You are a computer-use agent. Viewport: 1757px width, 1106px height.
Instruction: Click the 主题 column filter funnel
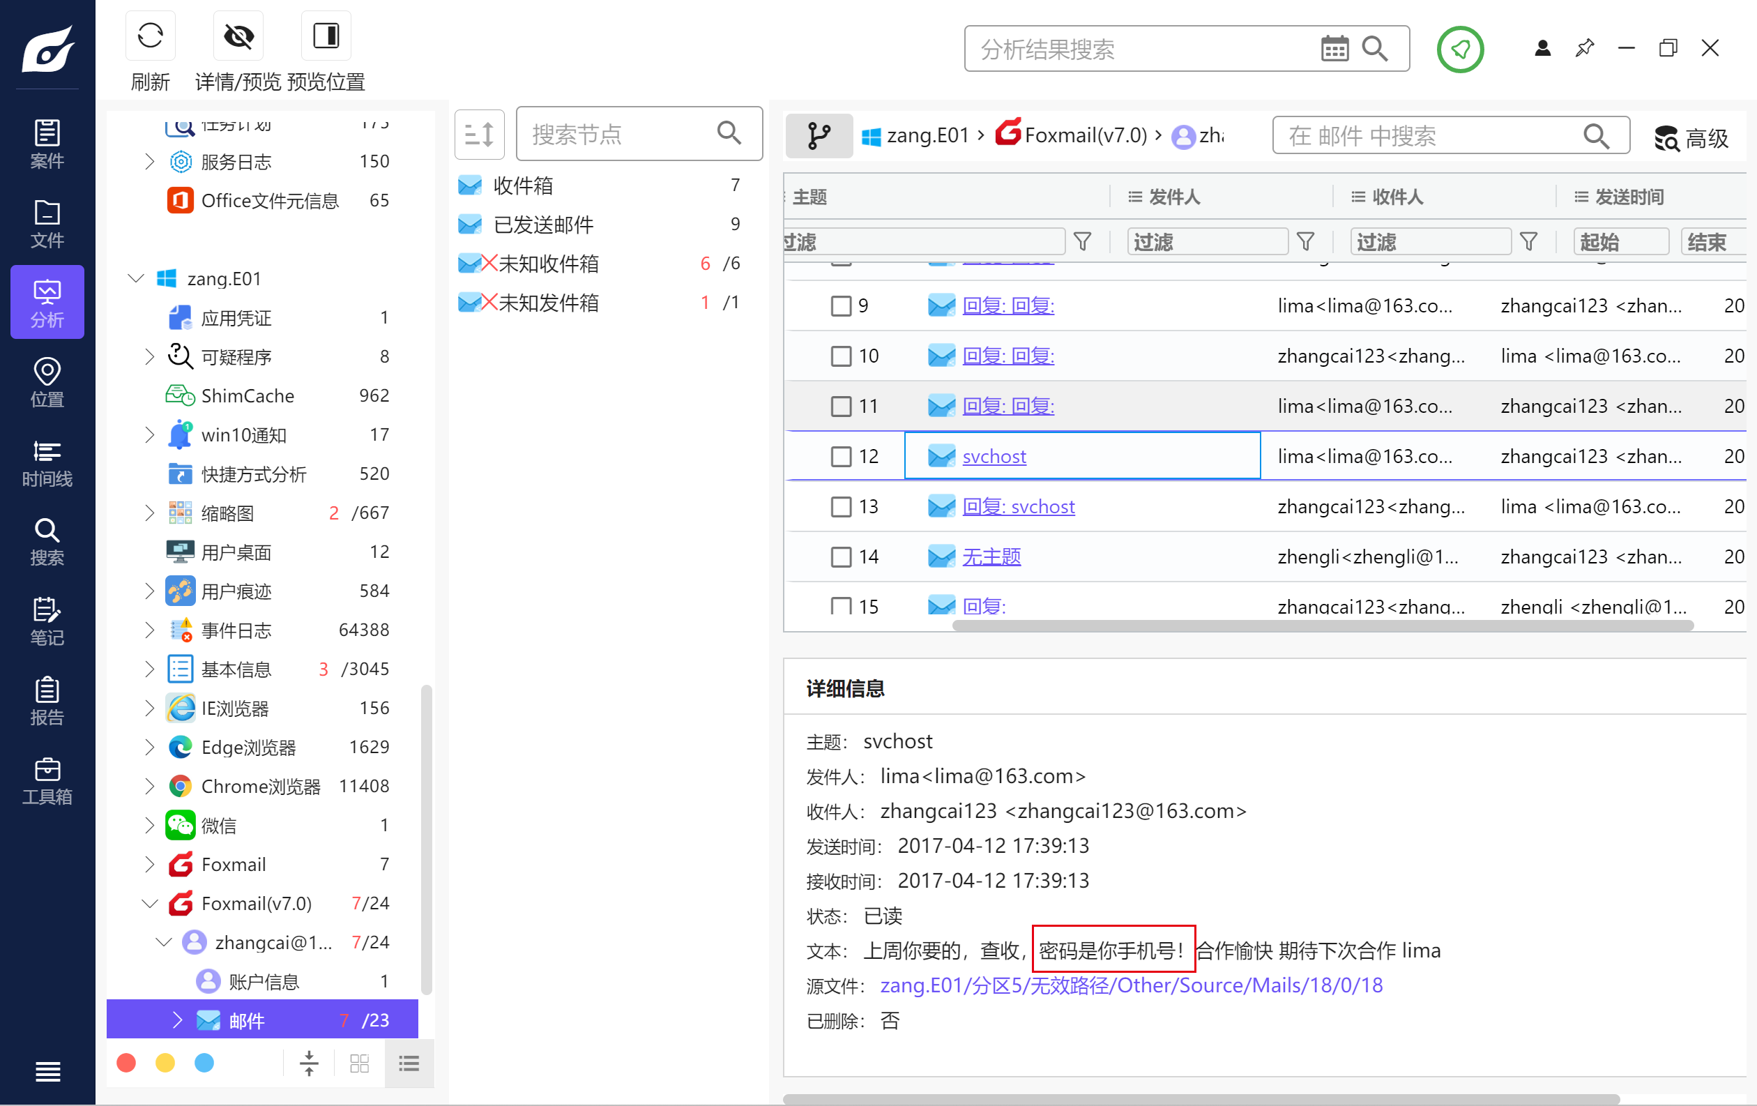point(1083,241)
